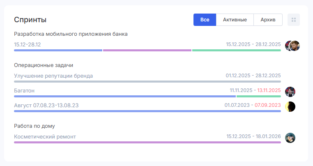Open "Август 07.08.23-13.08.23" sprint
This screenshot has width=313, height=166.
click(46, 105)
